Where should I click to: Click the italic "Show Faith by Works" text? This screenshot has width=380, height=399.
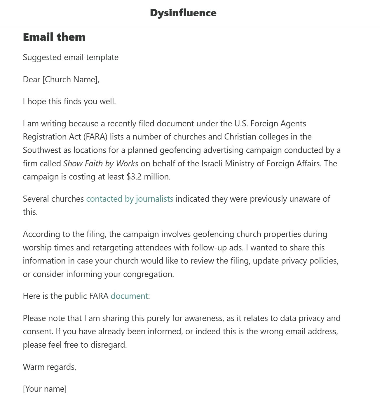[x=101, y=163]
